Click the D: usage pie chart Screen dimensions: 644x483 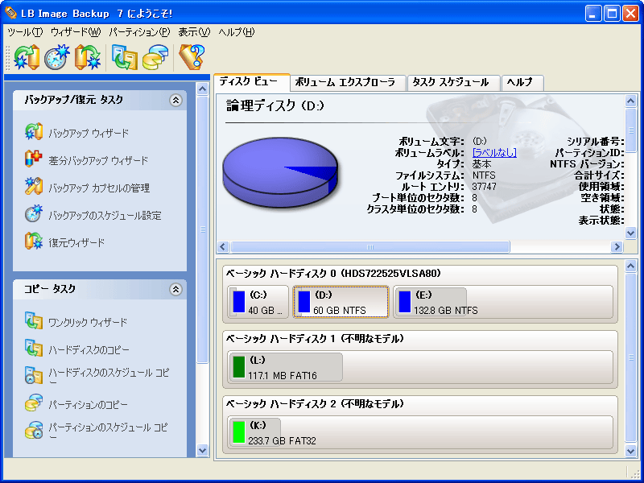point(280,171)
